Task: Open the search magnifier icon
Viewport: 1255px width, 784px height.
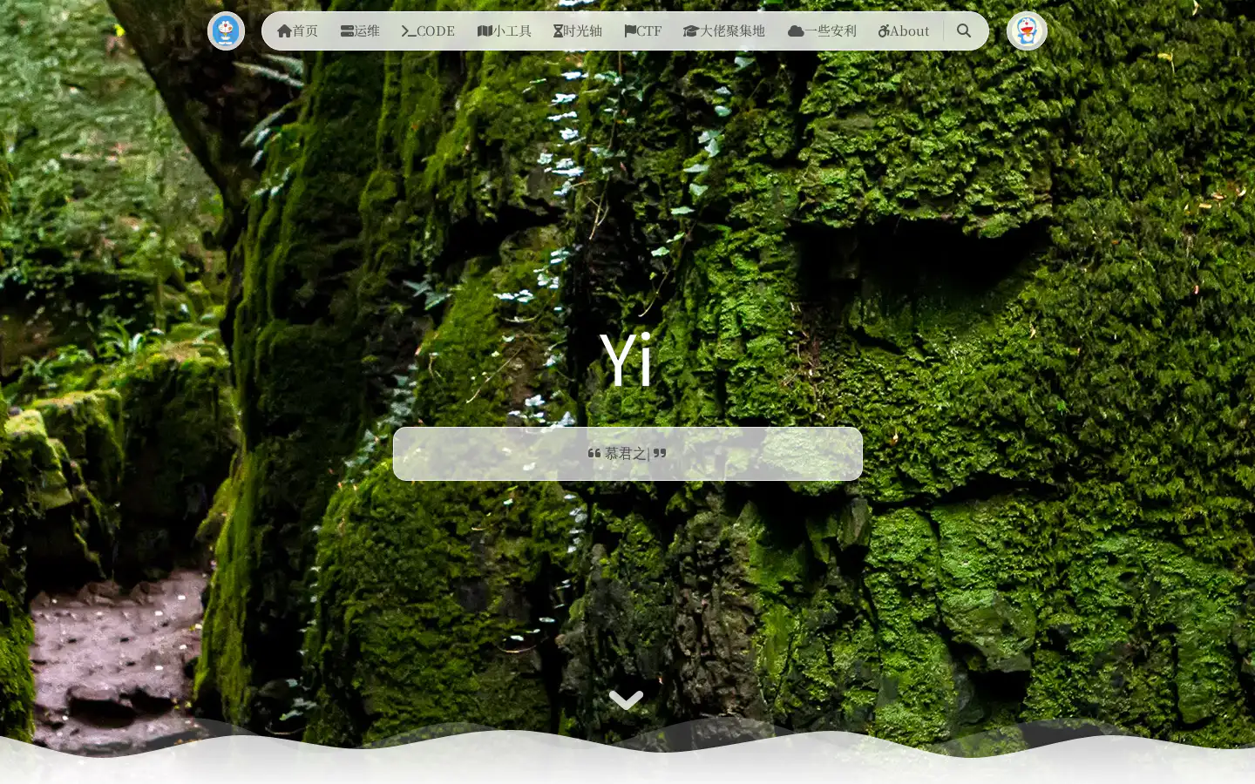Action: 964,30
